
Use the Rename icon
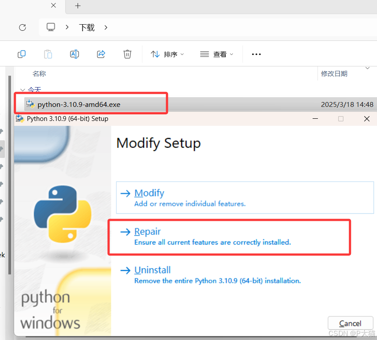pos(74,54)
